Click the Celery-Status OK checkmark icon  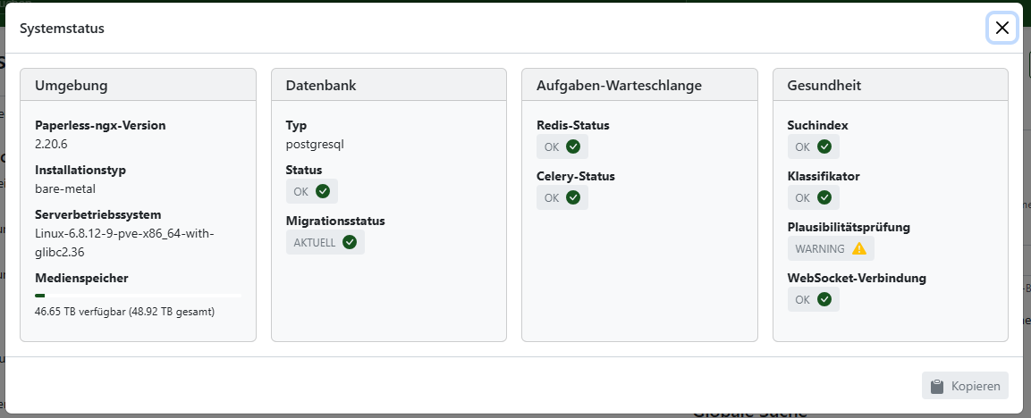pyautogui.click(x=573, y=197)
